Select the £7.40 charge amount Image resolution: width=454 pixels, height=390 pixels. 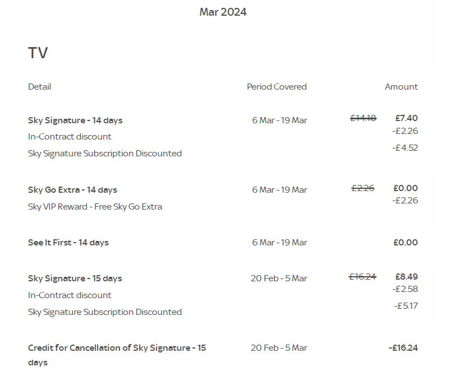tap(406, 118)
